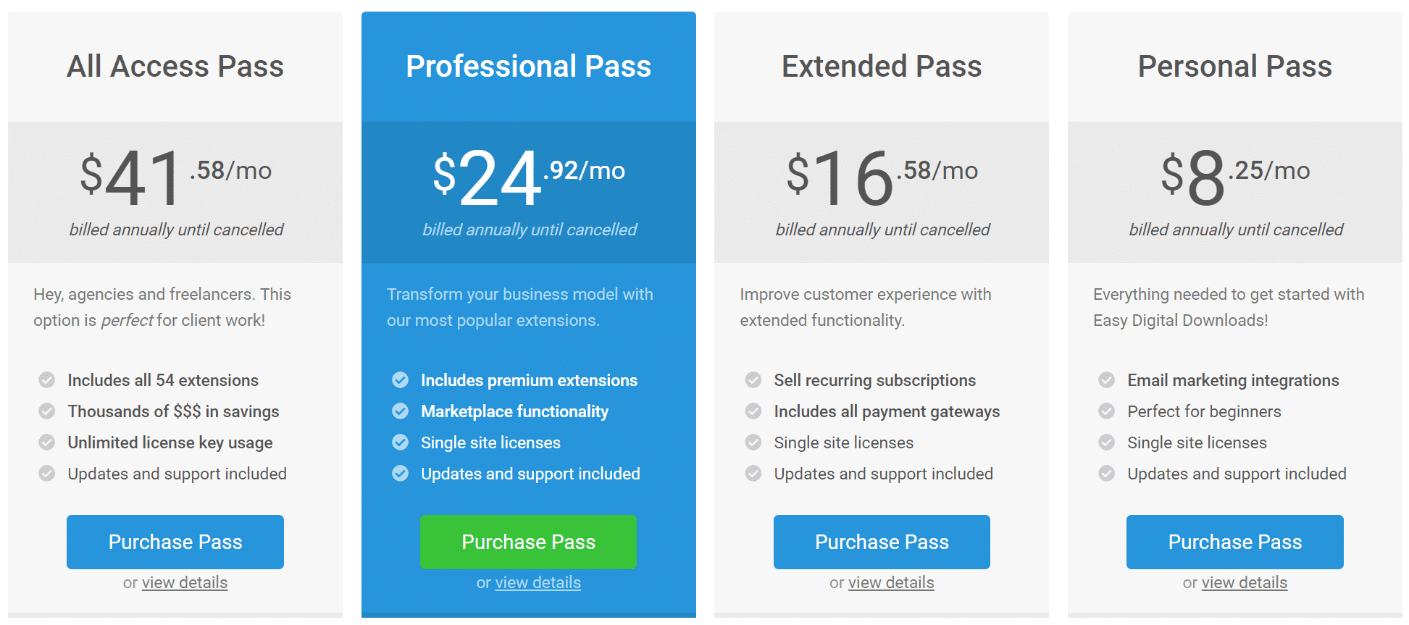Click the checkmark next to Perfect for beginners
This screenshot has width=1409, height=625.
pos(1106,411)
